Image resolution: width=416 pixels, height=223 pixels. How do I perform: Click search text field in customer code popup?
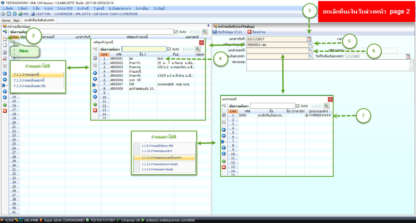coord(144,49)
